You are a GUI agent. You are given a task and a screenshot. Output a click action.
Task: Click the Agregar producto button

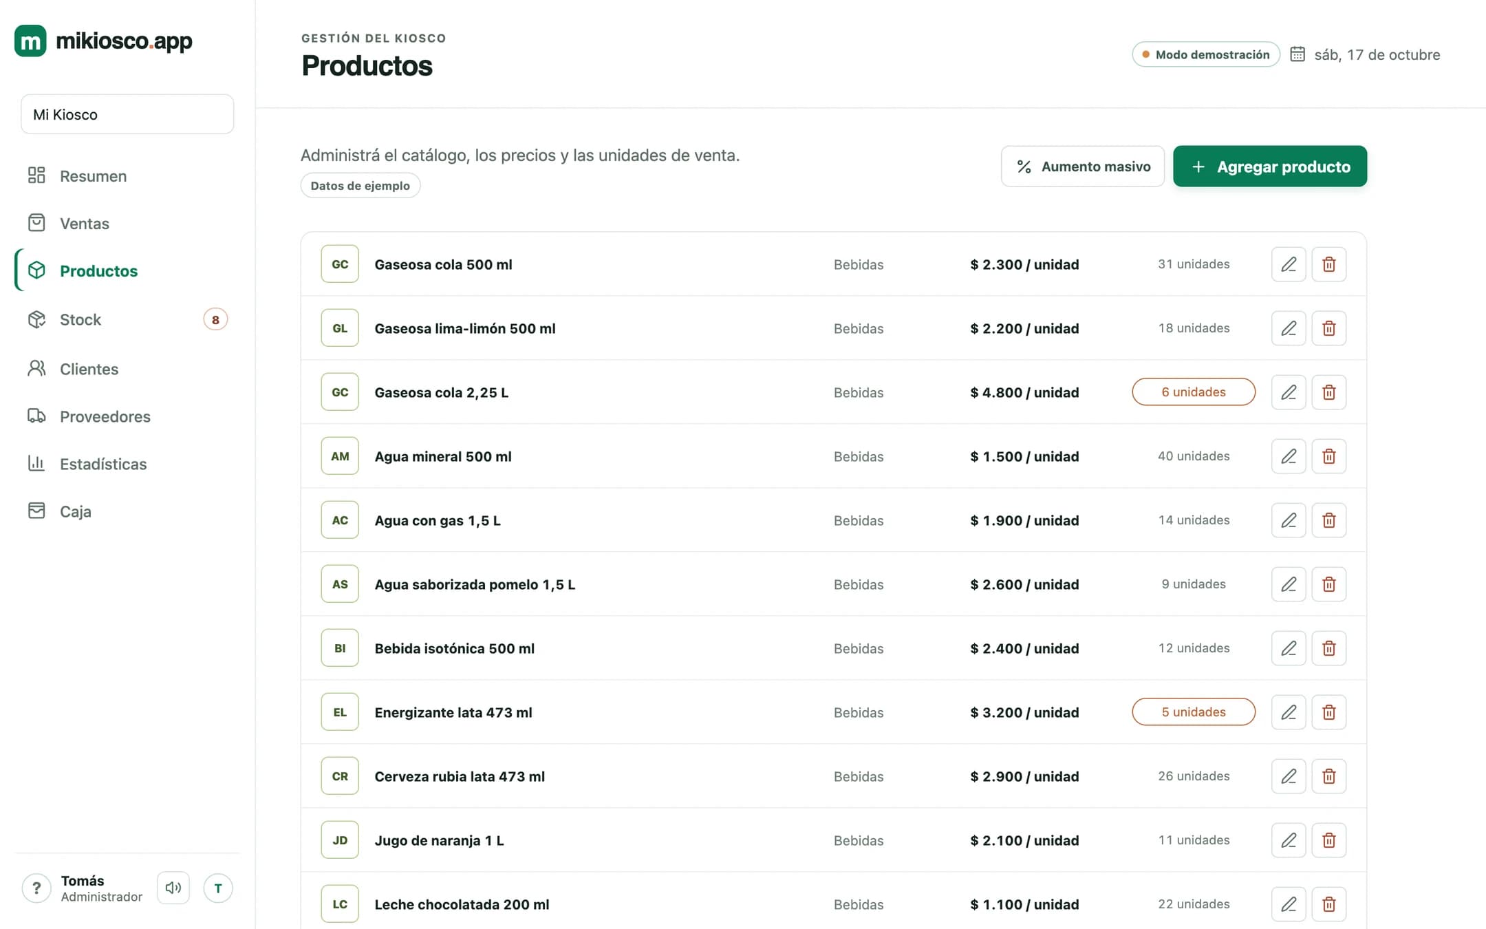pos(1270,166)
